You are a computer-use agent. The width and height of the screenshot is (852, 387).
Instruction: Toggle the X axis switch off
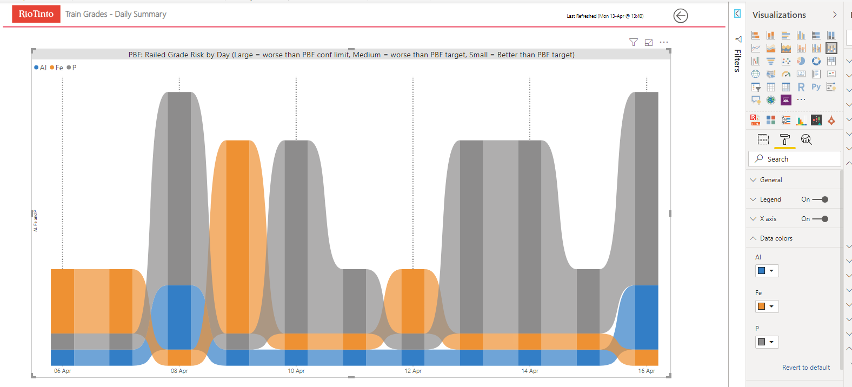pos(821,219)
